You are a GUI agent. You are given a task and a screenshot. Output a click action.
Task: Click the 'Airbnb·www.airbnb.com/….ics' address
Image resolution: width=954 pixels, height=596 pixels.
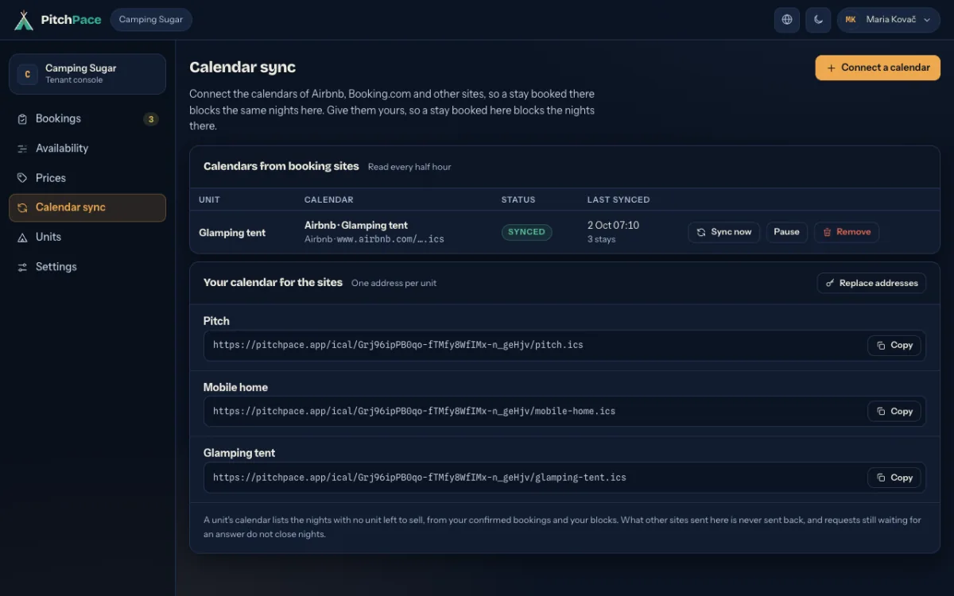[x=374, y=239]
